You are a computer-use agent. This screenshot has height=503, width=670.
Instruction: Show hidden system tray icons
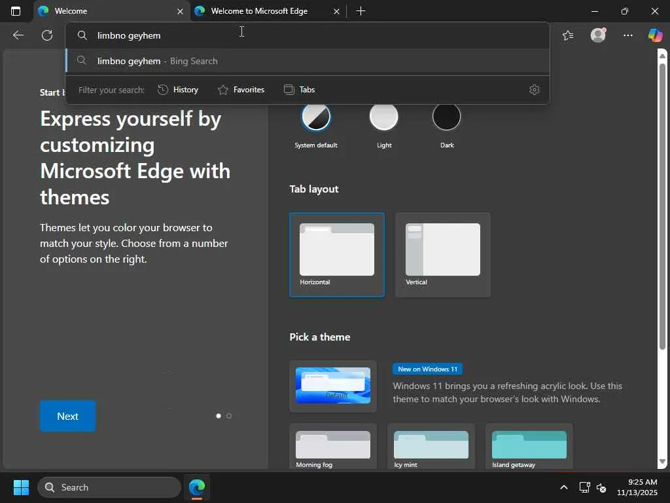point(564,487)
